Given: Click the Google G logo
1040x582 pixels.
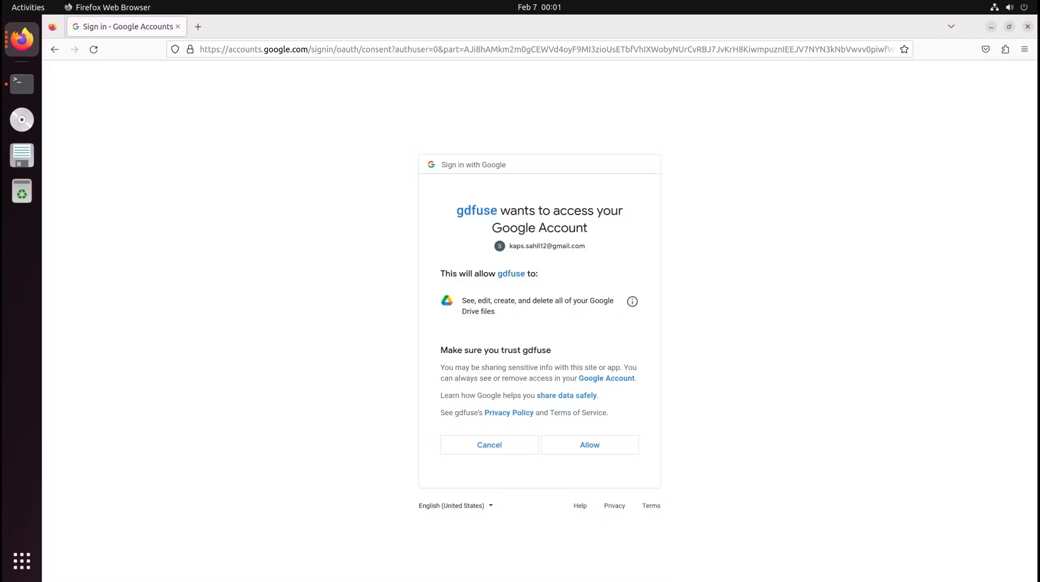Looking at the screenshot, I should tap(431, 164).
